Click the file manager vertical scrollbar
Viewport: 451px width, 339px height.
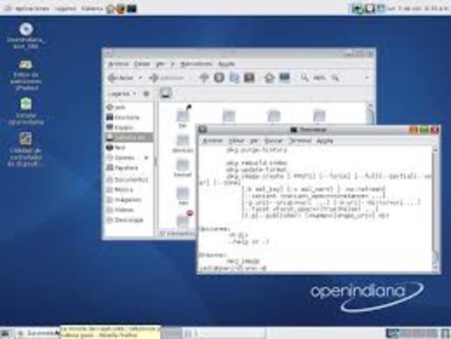point(370,114)
